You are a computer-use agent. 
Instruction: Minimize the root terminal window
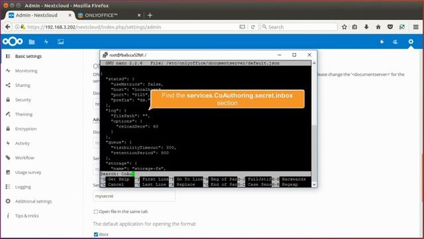280,55
